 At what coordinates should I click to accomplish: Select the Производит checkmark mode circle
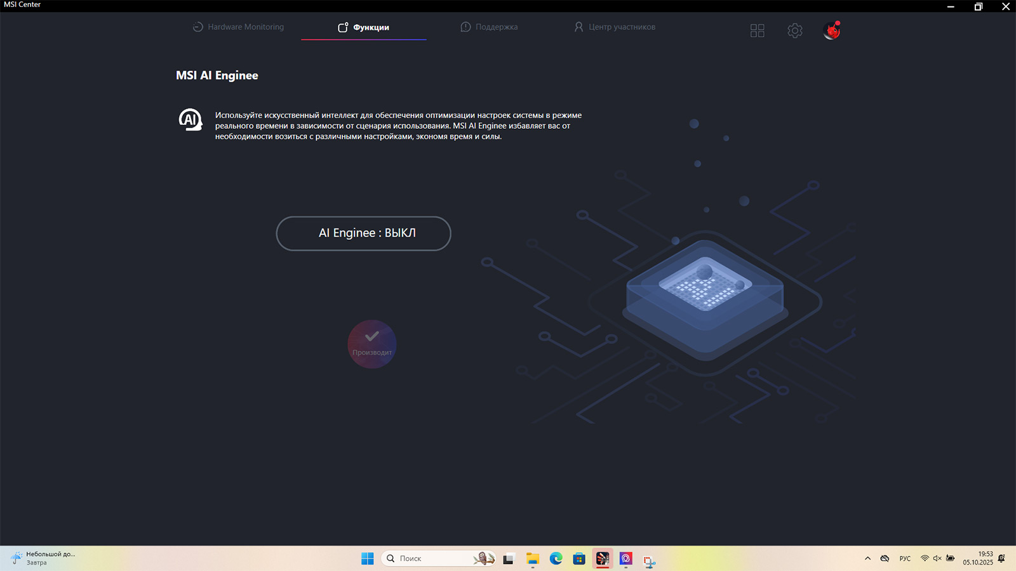pos(372,344)
